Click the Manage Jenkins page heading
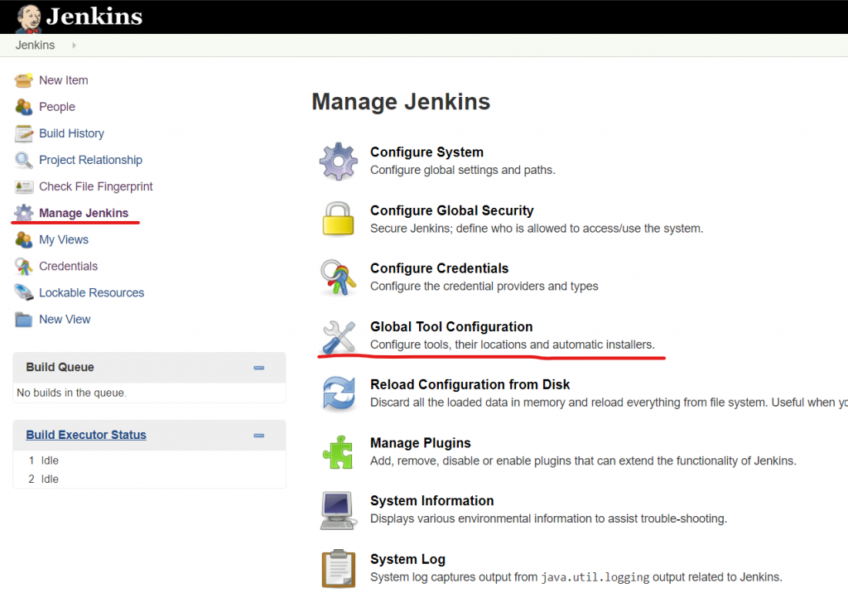 pos(401,102)
